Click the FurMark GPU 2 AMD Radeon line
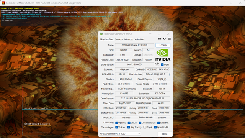The image size is (245, 138). (x=14, y=18)
